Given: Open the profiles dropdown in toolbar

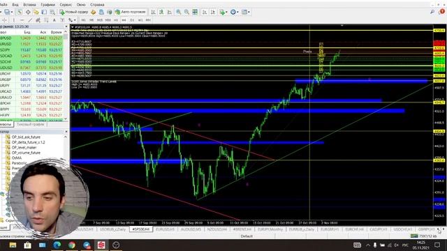Looking at the screenshot, I should pos(8,12).
